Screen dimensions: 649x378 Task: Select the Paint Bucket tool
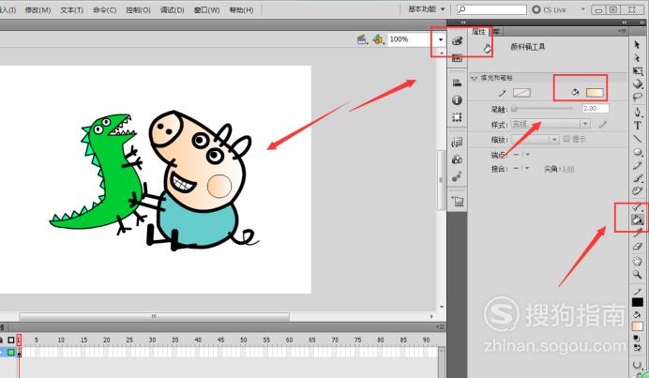pyautogui.click(x=638, y=219)
